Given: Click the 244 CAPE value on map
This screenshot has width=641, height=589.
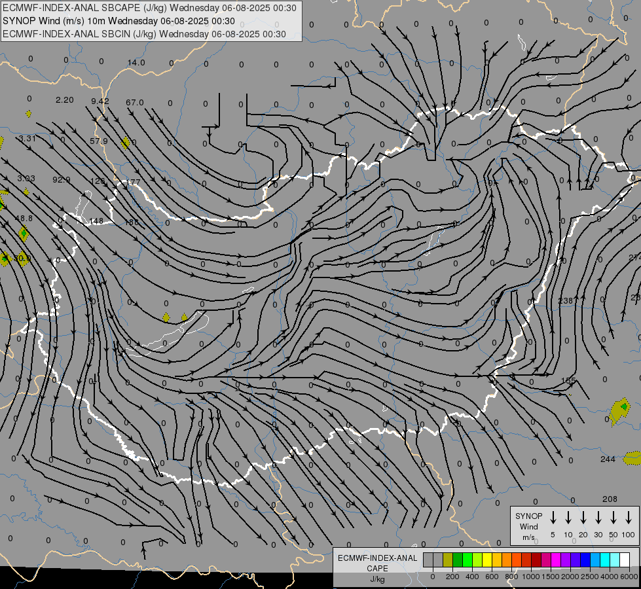Looking at the screenshot, I should tap(608, 459).
